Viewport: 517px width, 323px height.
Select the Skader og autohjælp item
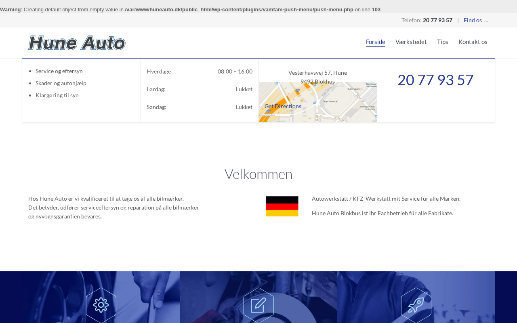(x=61, y=83)
